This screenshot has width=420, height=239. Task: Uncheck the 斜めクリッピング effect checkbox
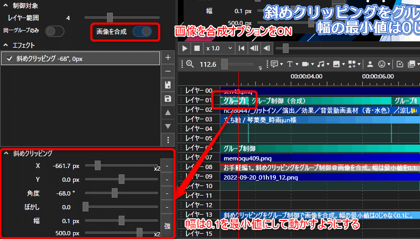10,59
